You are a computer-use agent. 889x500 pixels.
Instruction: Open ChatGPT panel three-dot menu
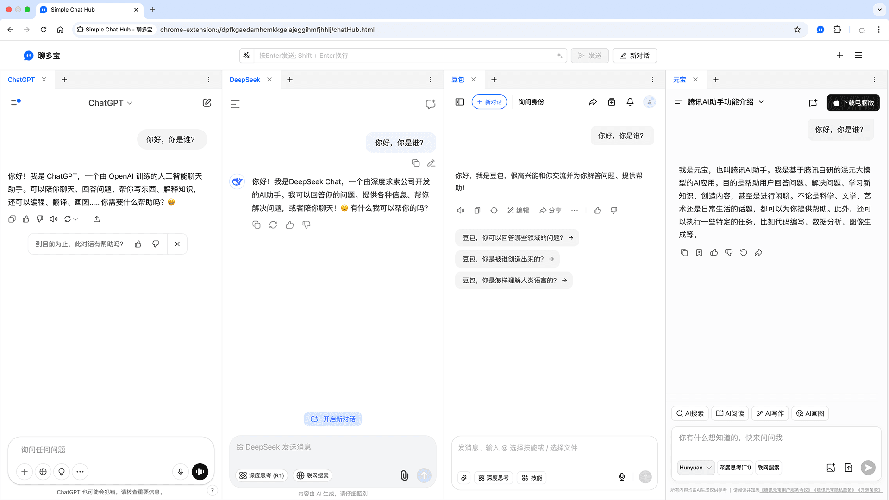tap(209, 80)
